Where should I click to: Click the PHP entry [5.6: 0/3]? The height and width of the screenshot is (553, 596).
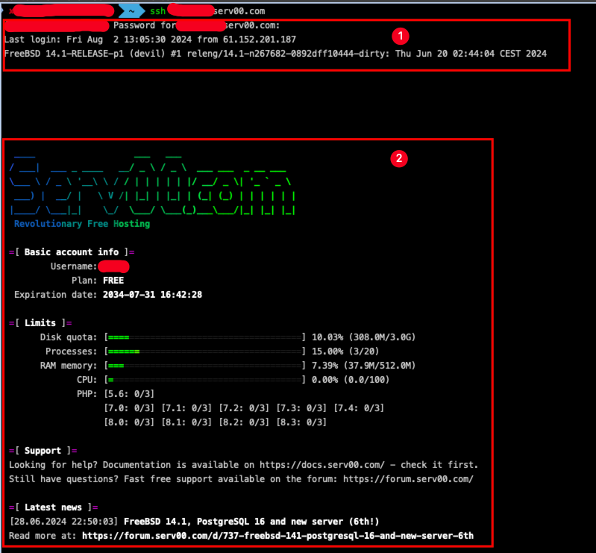[129, 394]
